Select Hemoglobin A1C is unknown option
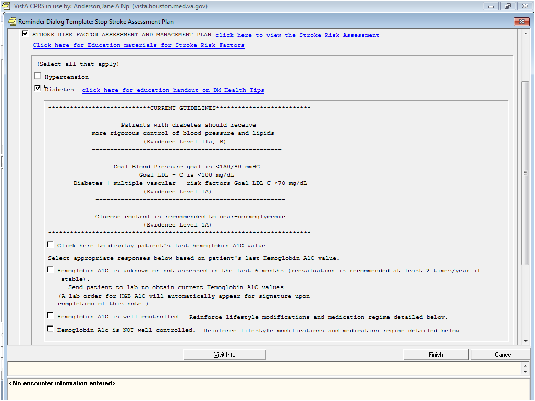This screenshot has width=535, height=401. pos(50,270)
